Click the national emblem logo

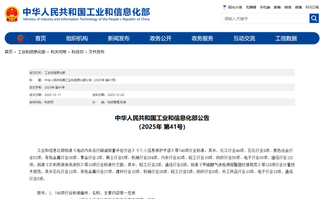(x=12, y=13)
